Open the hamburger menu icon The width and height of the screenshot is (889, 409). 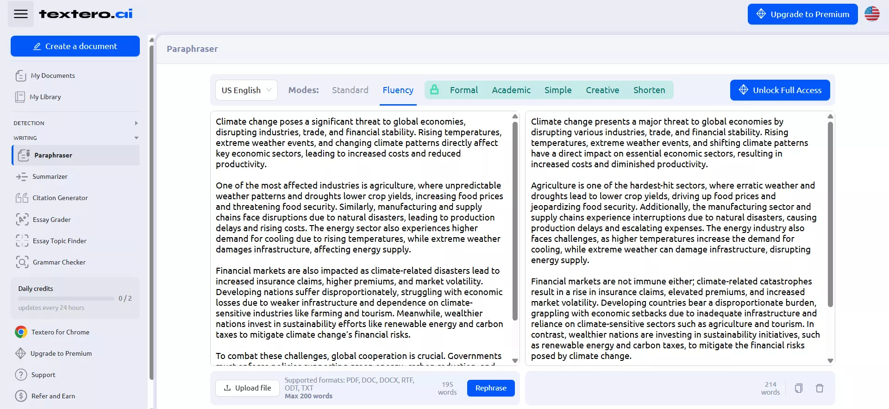coord(21,14)
